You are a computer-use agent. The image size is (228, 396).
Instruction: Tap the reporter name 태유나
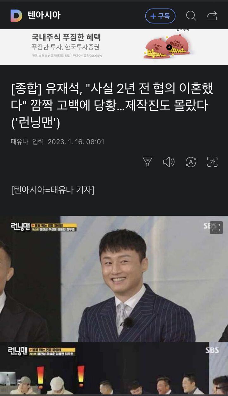(x=19, y=142)
